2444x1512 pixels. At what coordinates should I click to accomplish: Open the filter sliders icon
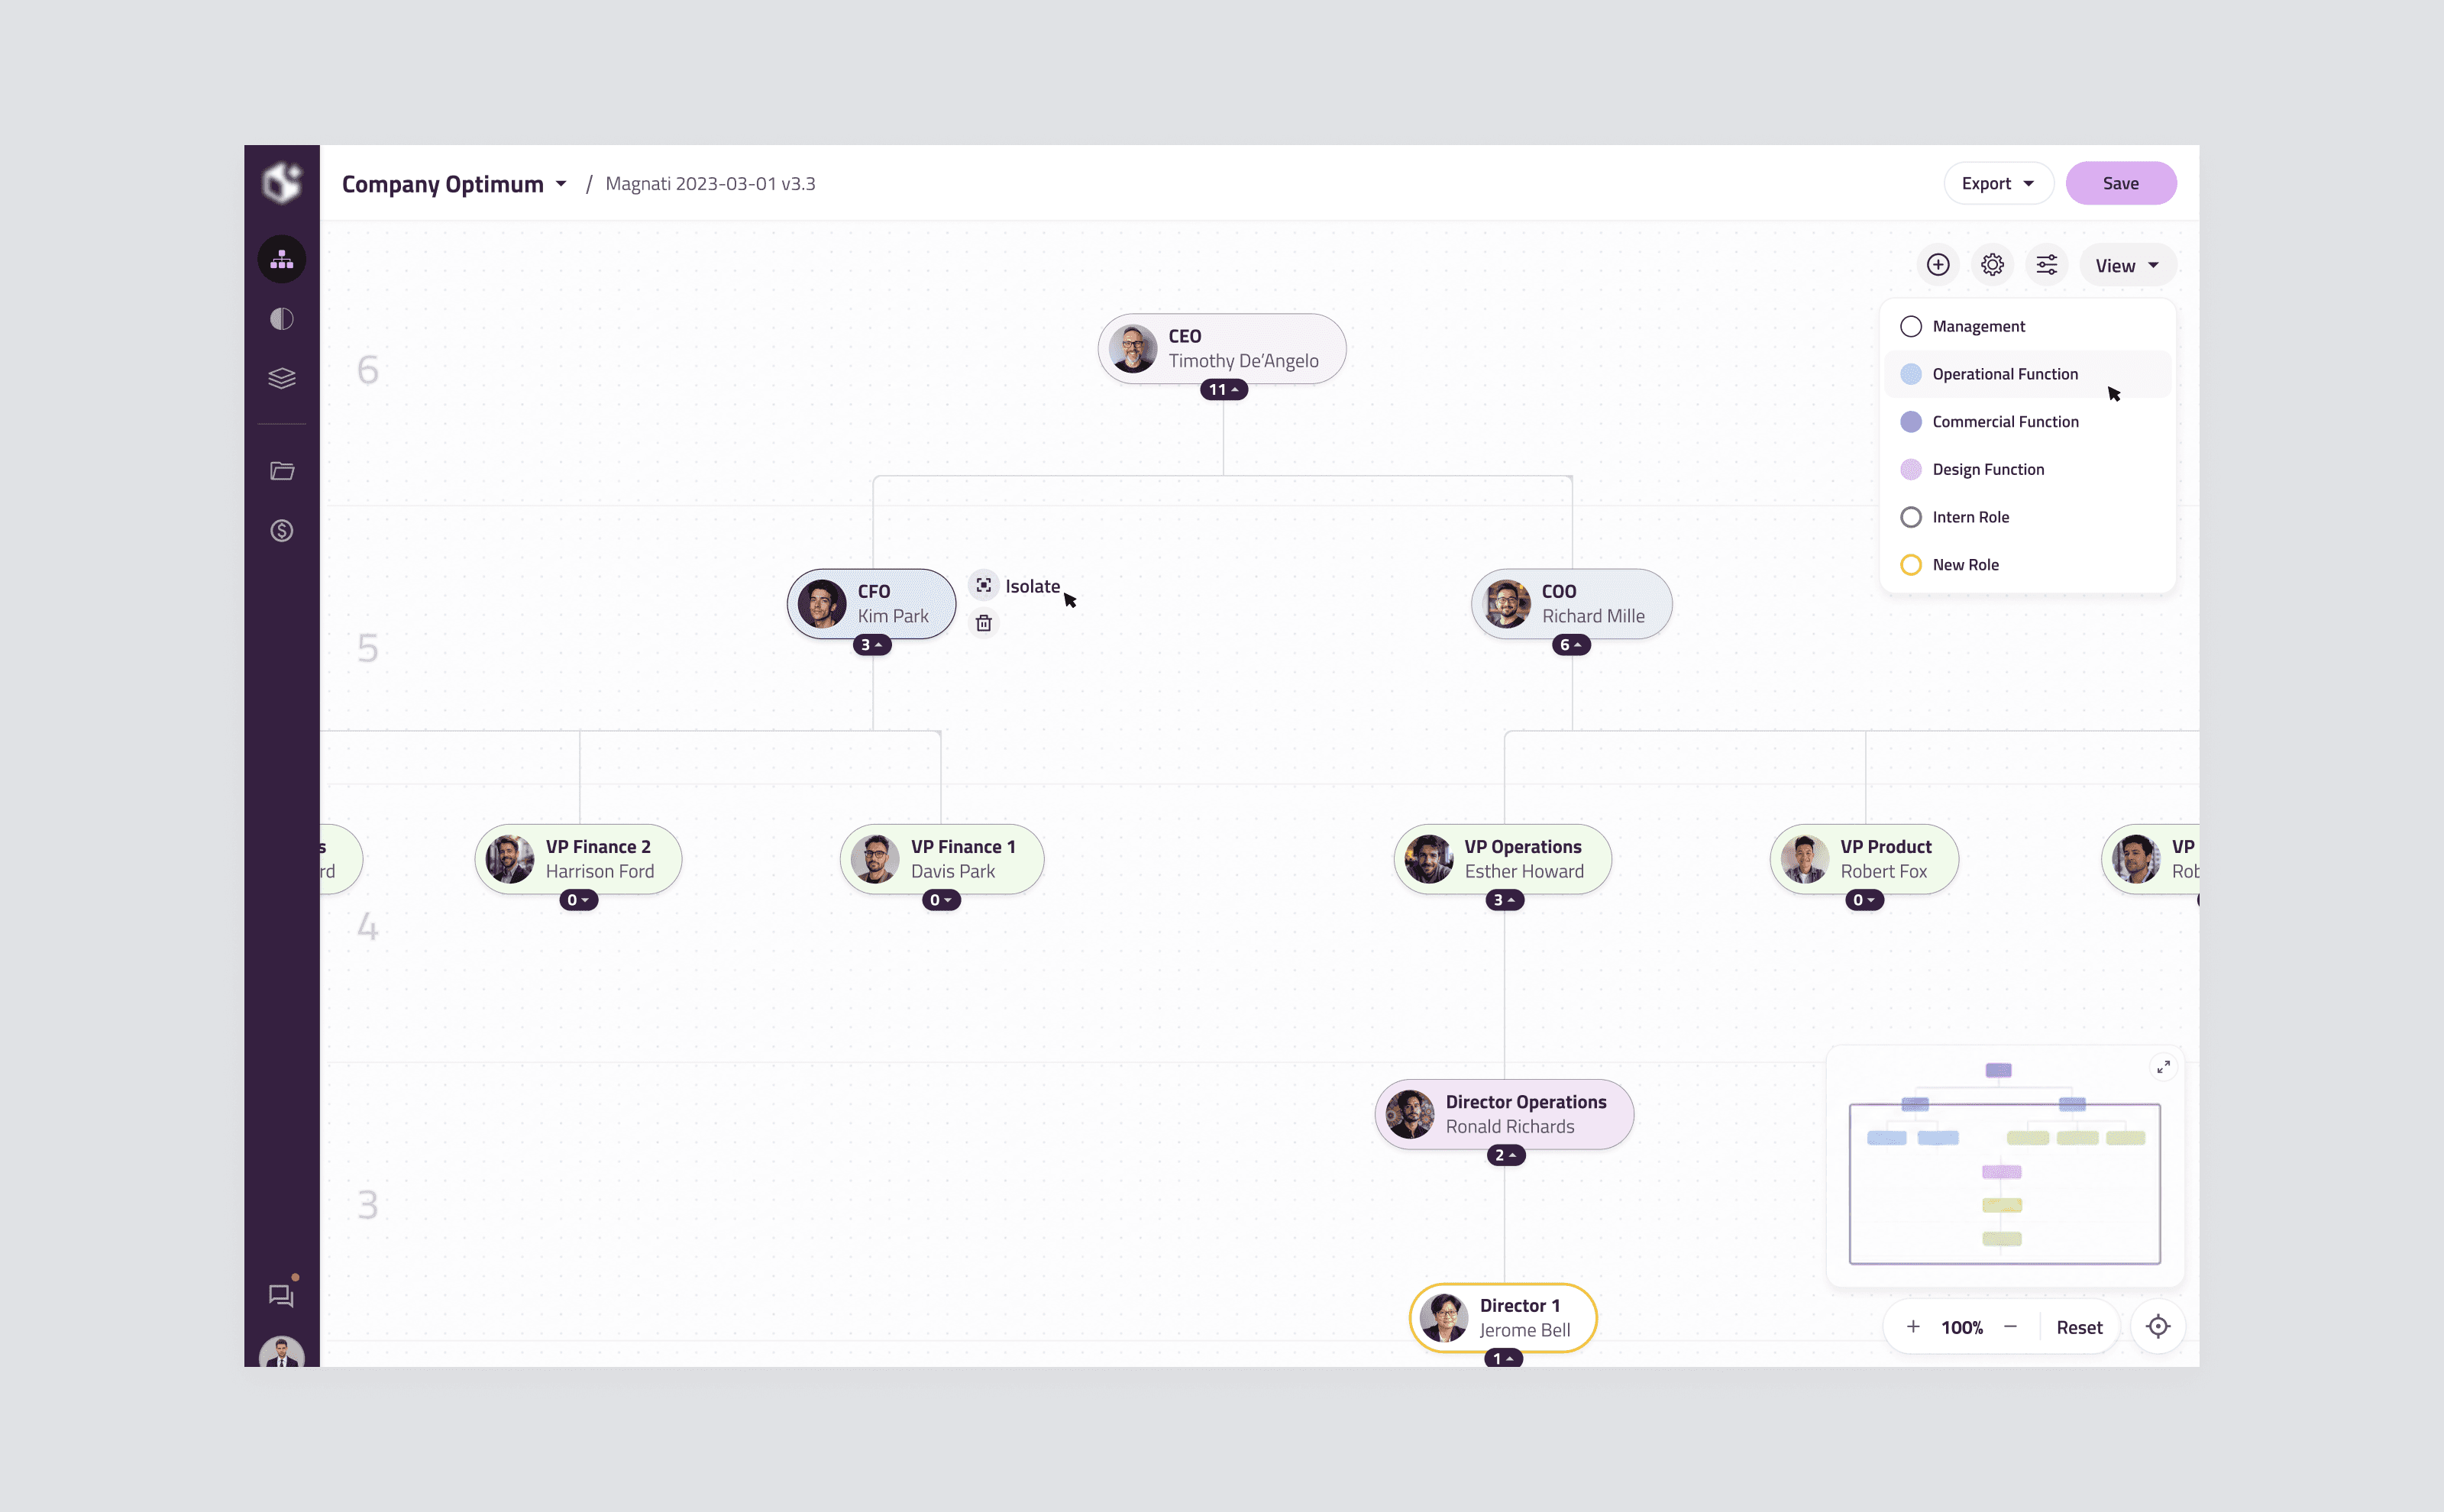pyautogui.click(x=2047, y=265)
